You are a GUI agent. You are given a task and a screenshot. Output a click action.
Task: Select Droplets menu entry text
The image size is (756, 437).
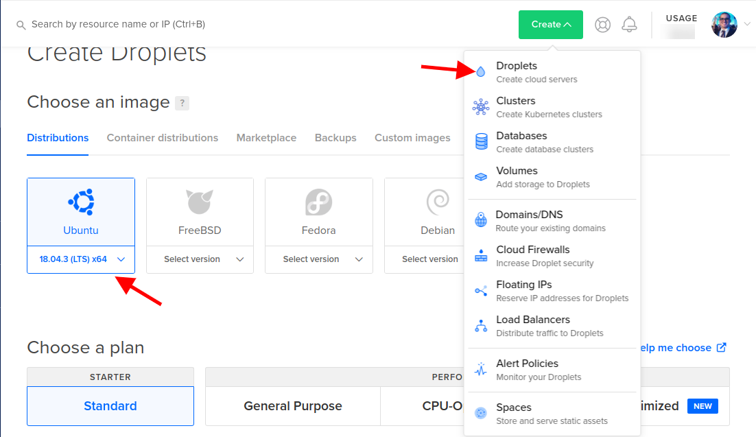pos(517,66)
